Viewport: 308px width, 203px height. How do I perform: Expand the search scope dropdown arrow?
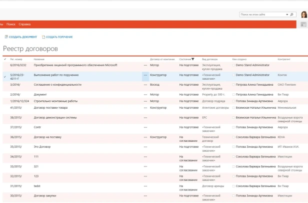(287, 15)
